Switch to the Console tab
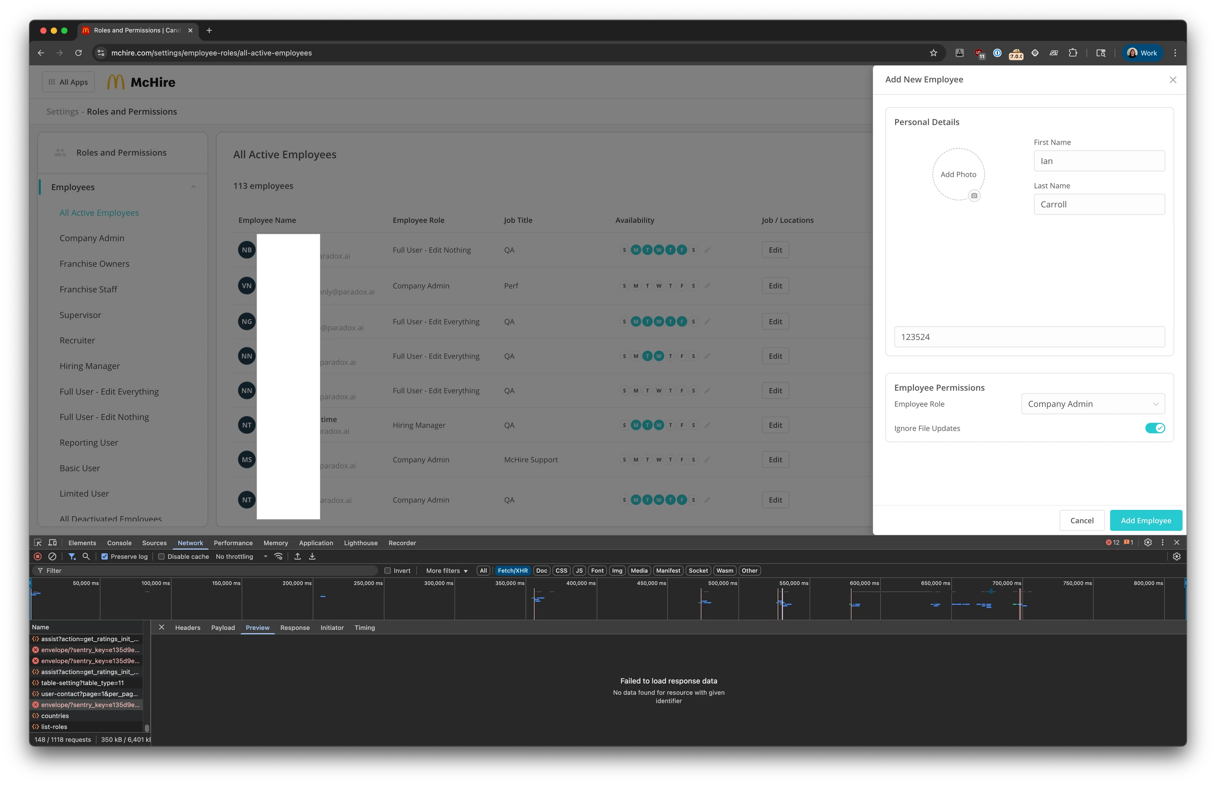Viewport: 1216px width, 785px height. (x=119, y=543)
